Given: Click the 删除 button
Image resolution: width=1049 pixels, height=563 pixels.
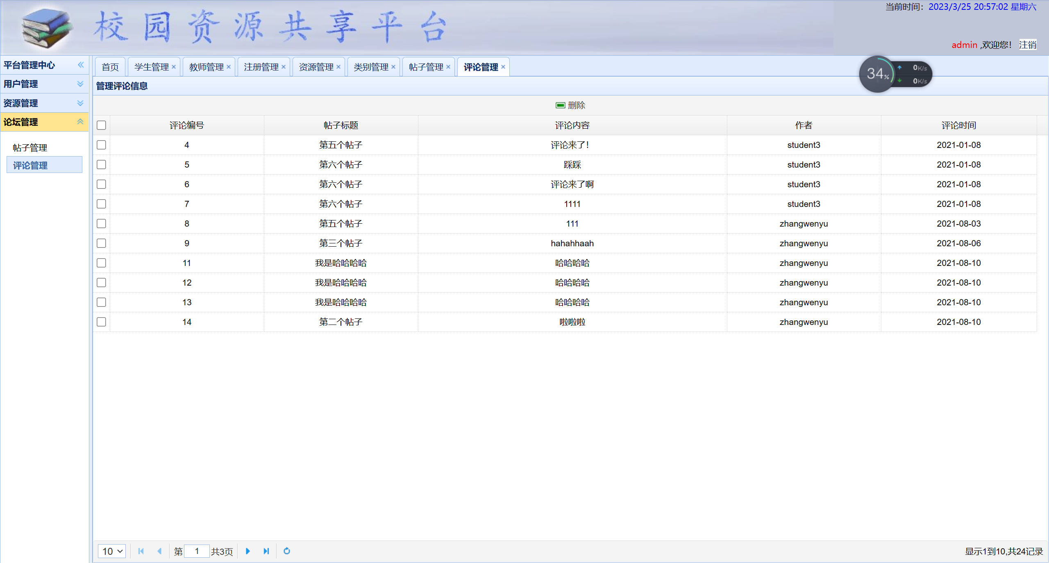Looking at the screenshot, I should point(570,105).
